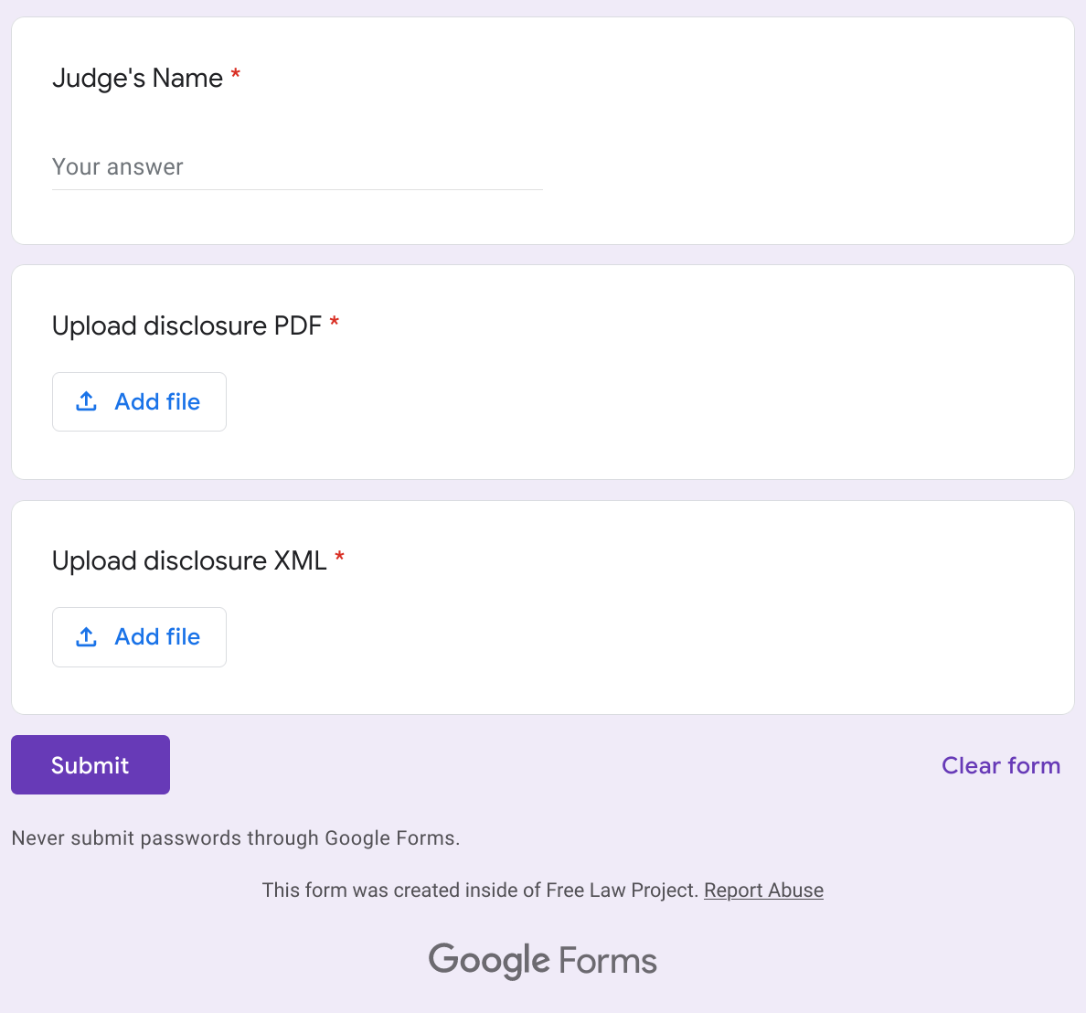Click the Google wordmark in the footer
The width and height of the screenshot is (1086, 1013).
(x=489, y=960)
